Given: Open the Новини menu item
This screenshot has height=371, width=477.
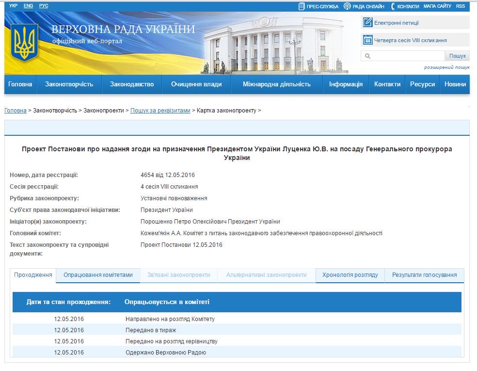Looking at the screenshot, I should [x=455, y=84].
